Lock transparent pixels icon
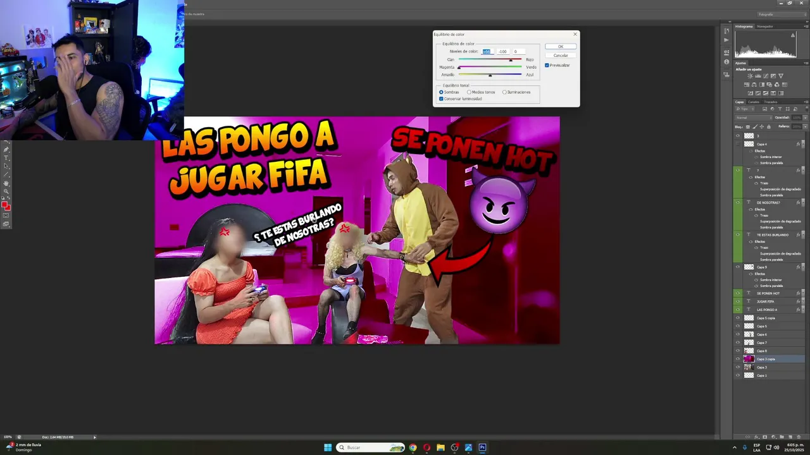This screenshot has width=810, height=455. (748, 126)
